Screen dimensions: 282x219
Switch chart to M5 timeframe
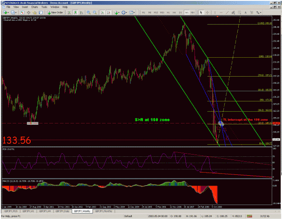pyautogui.click(x=149, y=13)
